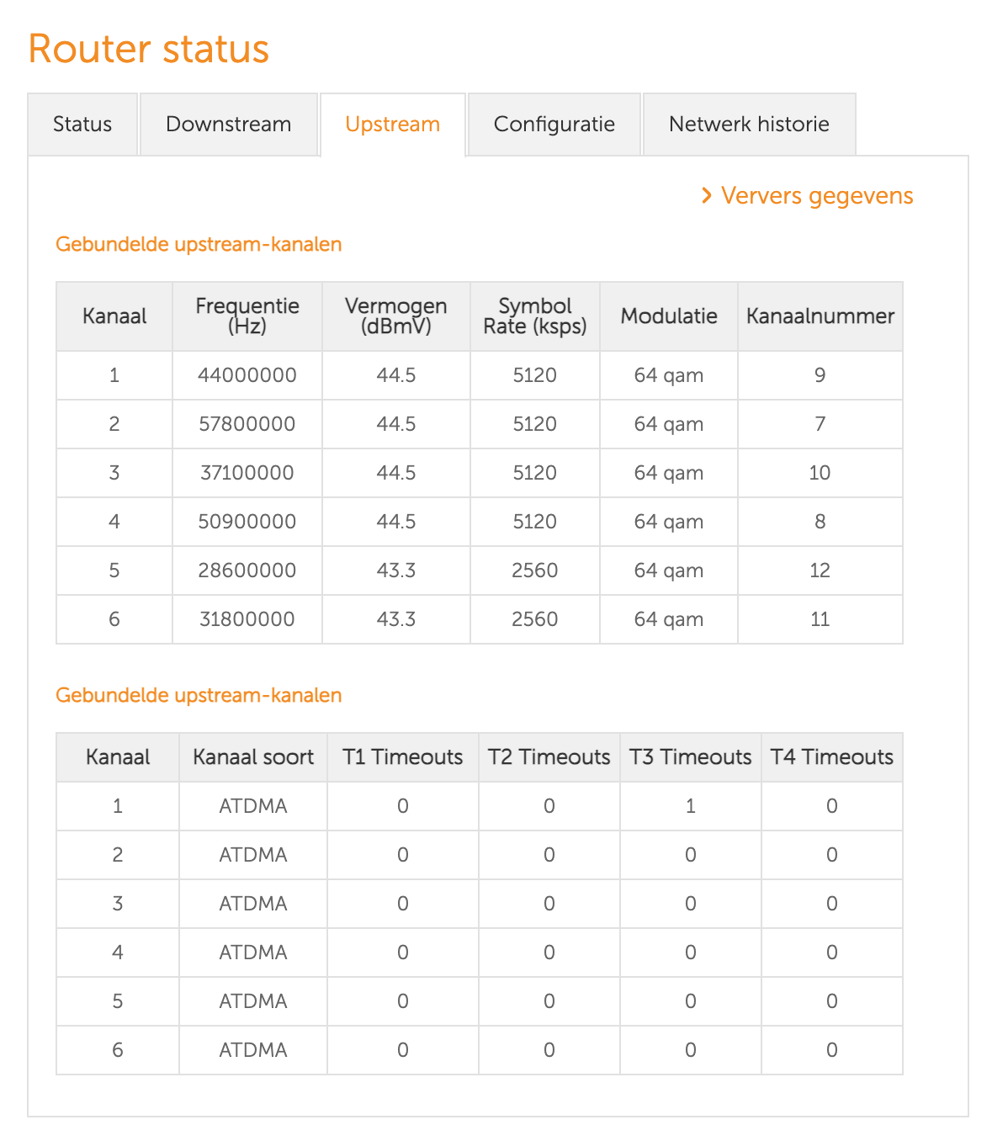Viewport: 1008px width, 1141px height.
Task: Click the Frequentie (Hz) column header
Action: pos(247,316)
